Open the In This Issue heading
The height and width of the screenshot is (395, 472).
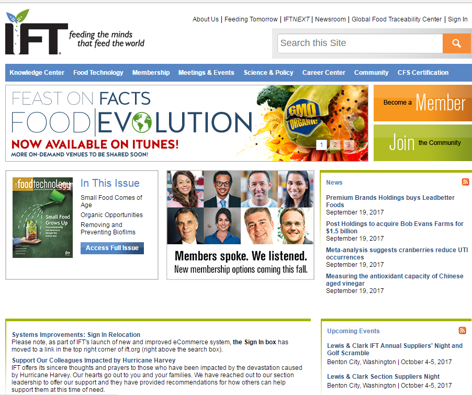tap(110, 183)
